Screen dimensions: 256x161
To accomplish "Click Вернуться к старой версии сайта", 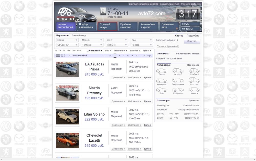I will click(143, 4).
